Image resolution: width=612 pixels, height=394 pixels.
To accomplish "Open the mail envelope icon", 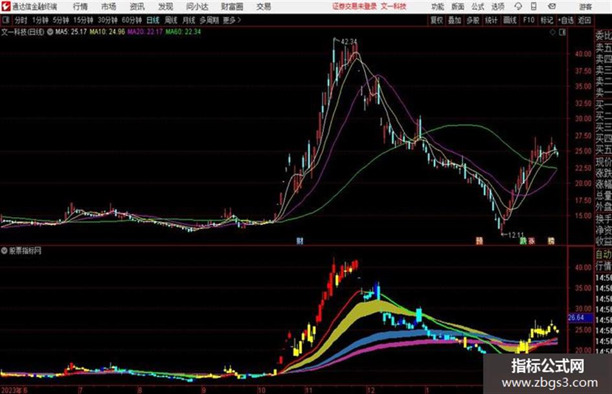I will tap(552, 6).
